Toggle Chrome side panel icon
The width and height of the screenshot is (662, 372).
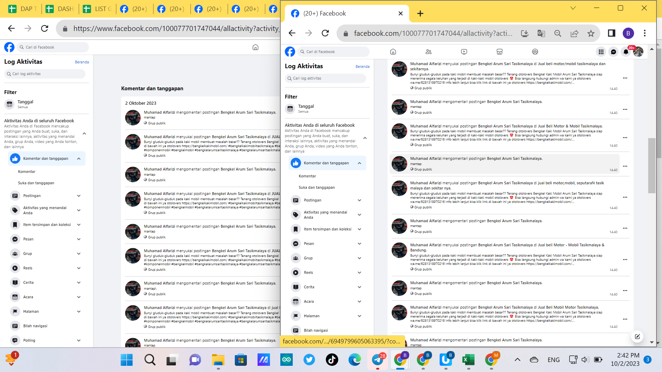click(612, 33)
